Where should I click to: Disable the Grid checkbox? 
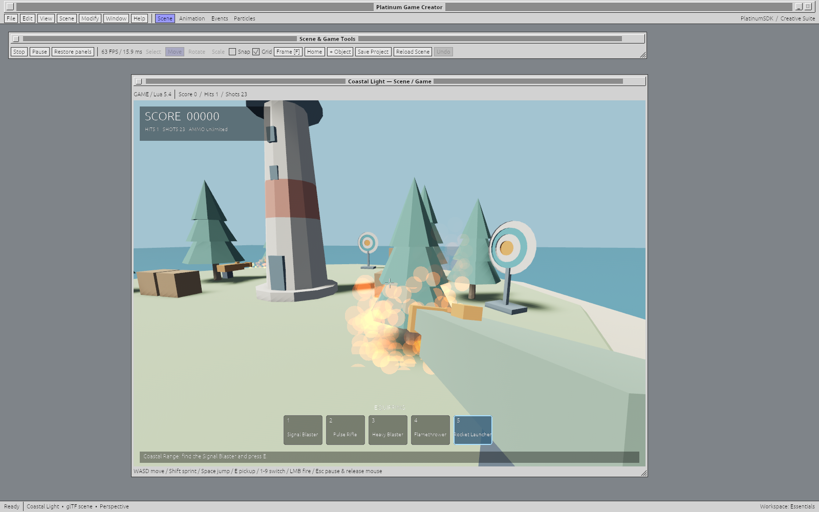point(256,52)
